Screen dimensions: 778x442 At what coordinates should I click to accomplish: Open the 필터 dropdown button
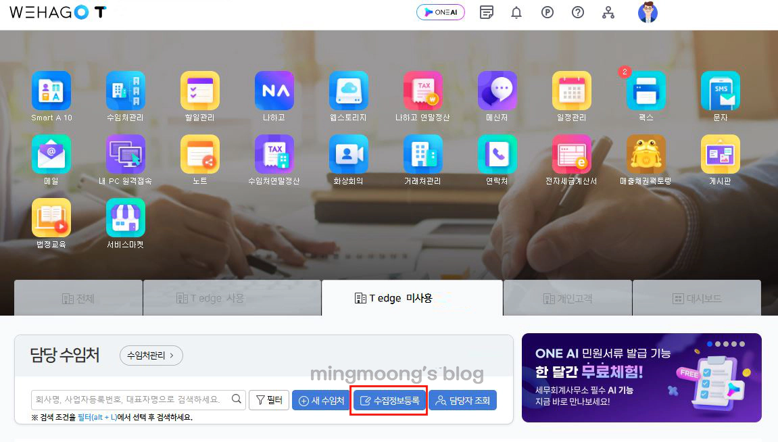point(268,400)
